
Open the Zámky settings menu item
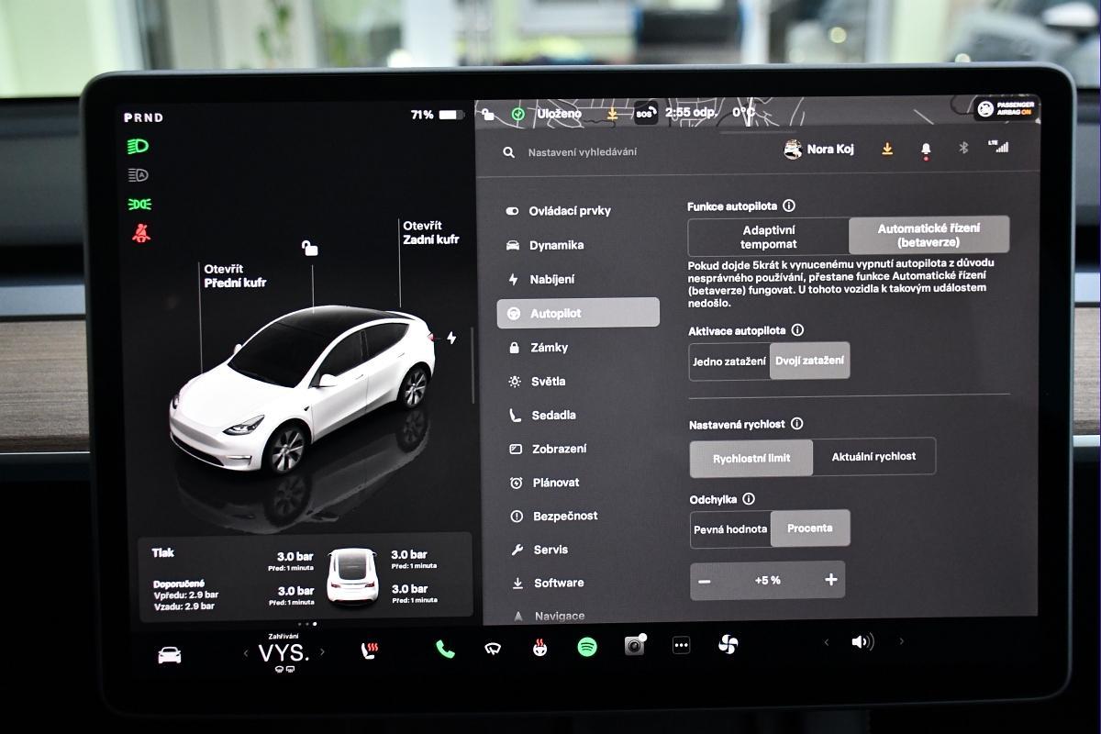tap(549, 348)
